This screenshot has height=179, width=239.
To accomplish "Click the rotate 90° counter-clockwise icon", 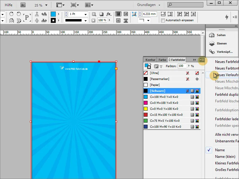I will (x=19, y=14).
